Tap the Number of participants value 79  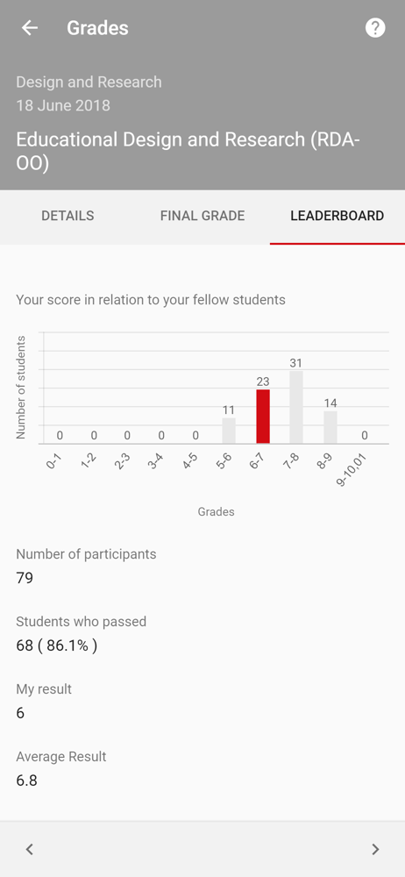[25, 578]
